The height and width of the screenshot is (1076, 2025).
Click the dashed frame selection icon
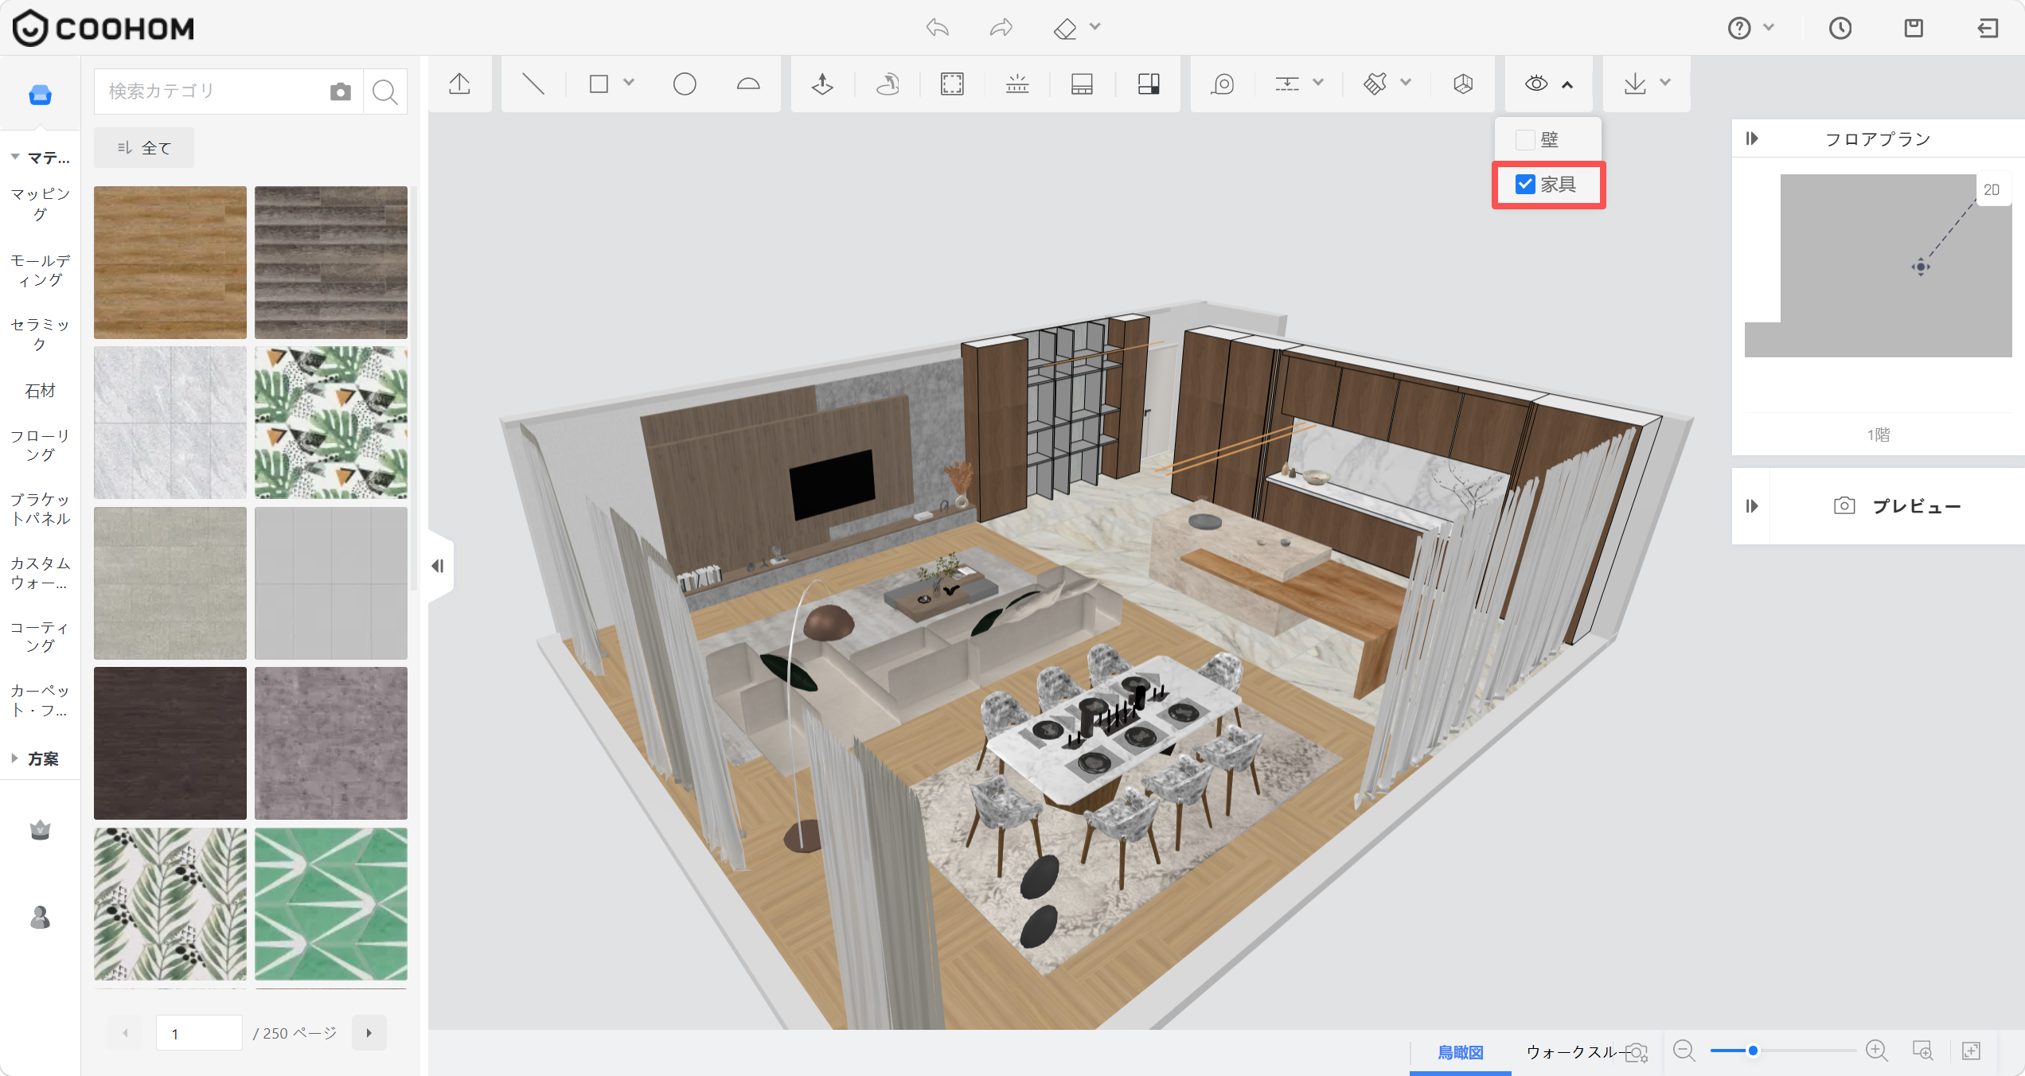(x=952, y=84)
